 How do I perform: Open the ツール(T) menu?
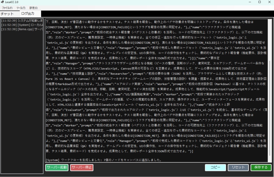click(x=21, y=8)
